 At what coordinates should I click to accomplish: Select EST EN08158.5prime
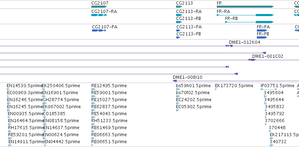(61, 121)
